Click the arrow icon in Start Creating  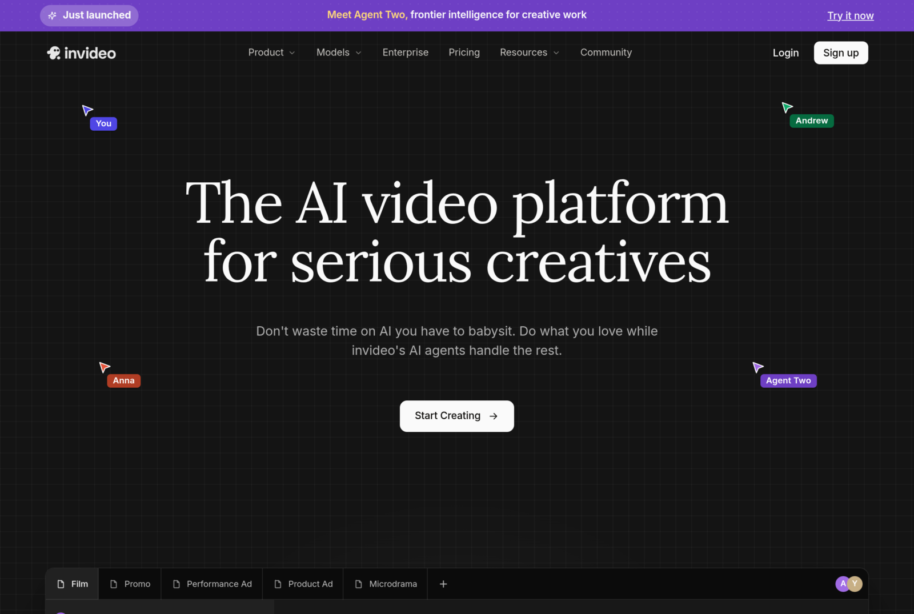click(x=494, y=416)
